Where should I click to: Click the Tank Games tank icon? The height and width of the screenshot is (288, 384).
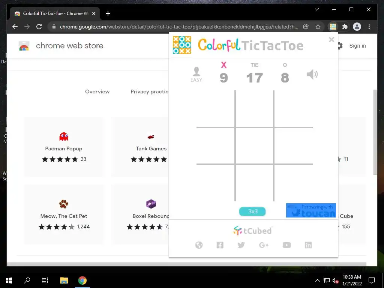(x=151, y=136)
